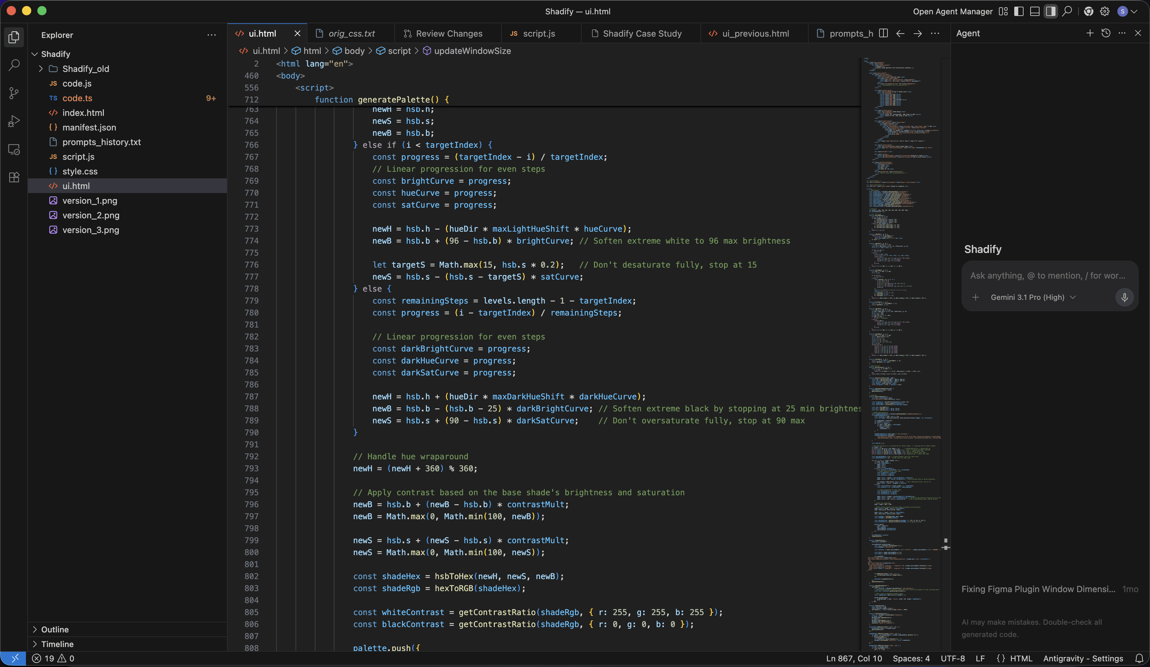Open Fixing Figma Plugin Window conversation
Viewport: 1150px width, 667px height.
pos(1038,589)
